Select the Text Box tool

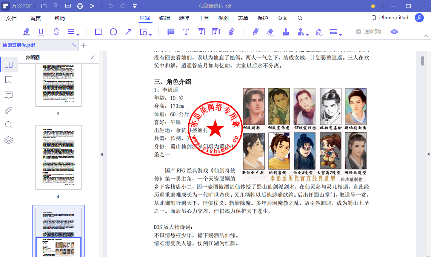click(201, 32)
